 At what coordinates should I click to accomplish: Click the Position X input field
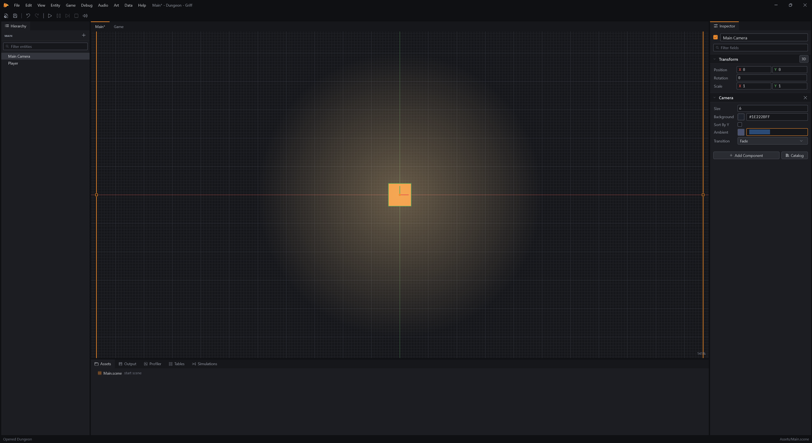pyautogui.click(x=754, y=70)
